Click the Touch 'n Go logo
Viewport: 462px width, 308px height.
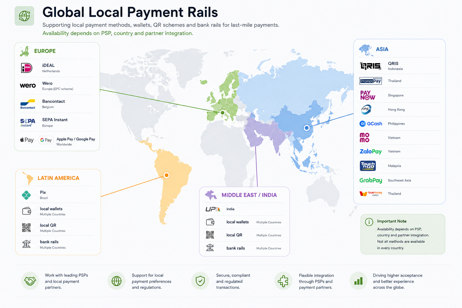click(368, 166)
